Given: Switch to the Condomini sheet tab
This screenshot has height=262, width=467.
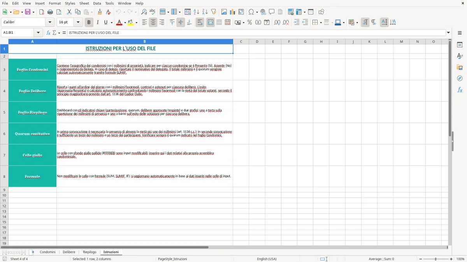Looking at the screenshot, I should (47, 252).
